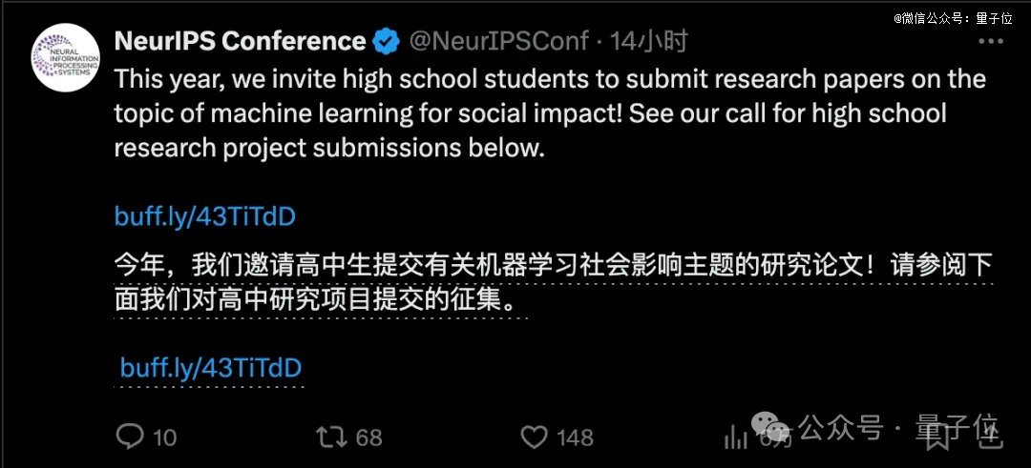
Task: Open the view analytics bar chart icon
Action: coord(736,437)
